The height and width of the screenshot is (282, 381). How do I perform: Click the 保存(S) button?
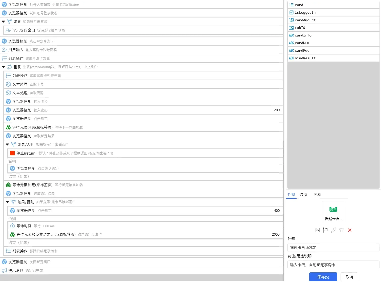coord(323,277)
